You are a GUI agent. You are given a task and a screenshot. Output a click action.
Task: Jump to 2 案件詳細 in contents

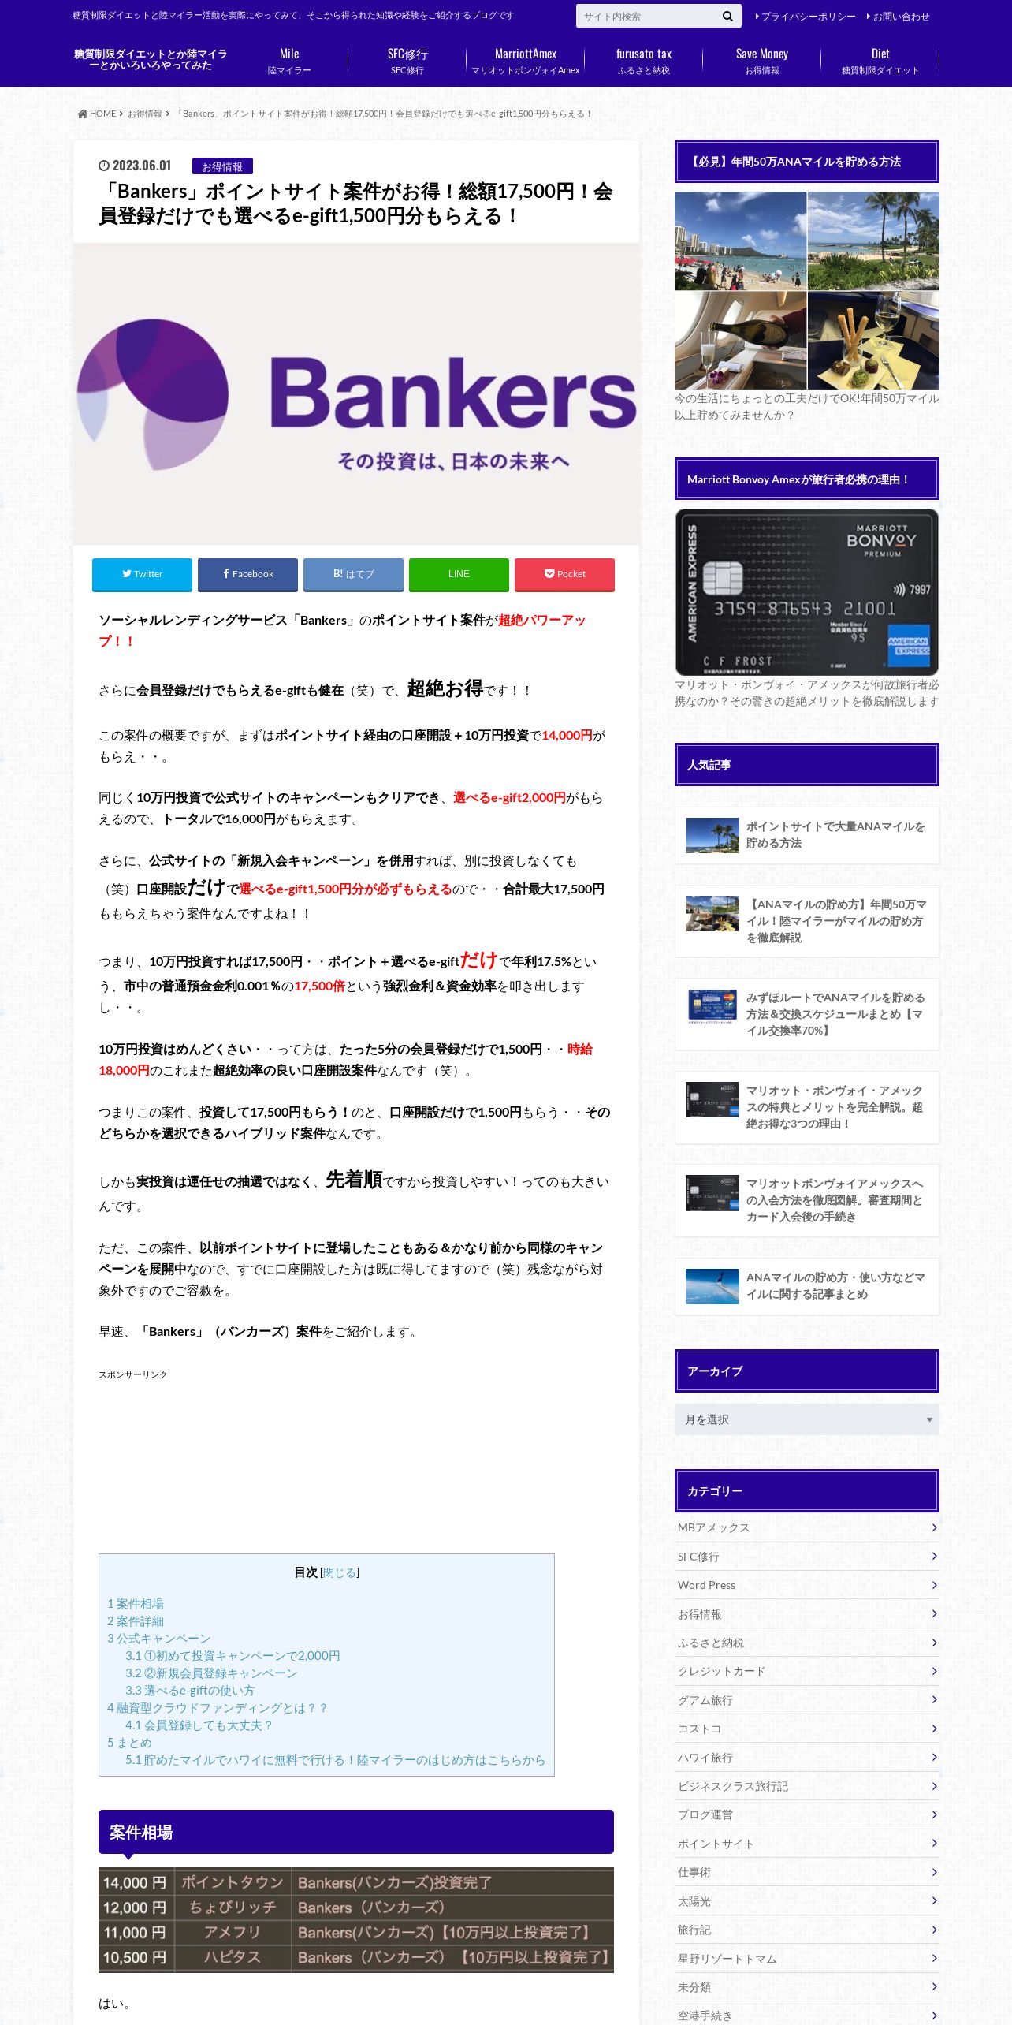[136, 1621]
